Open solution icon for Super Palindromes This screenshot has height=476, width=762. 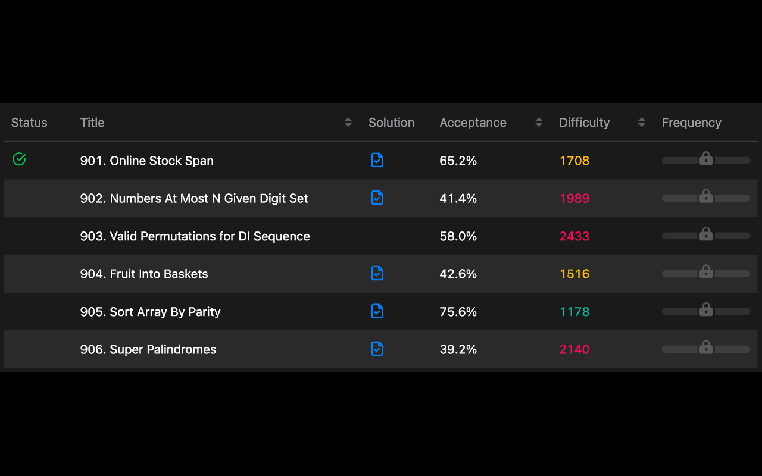(x=377, y=349)
